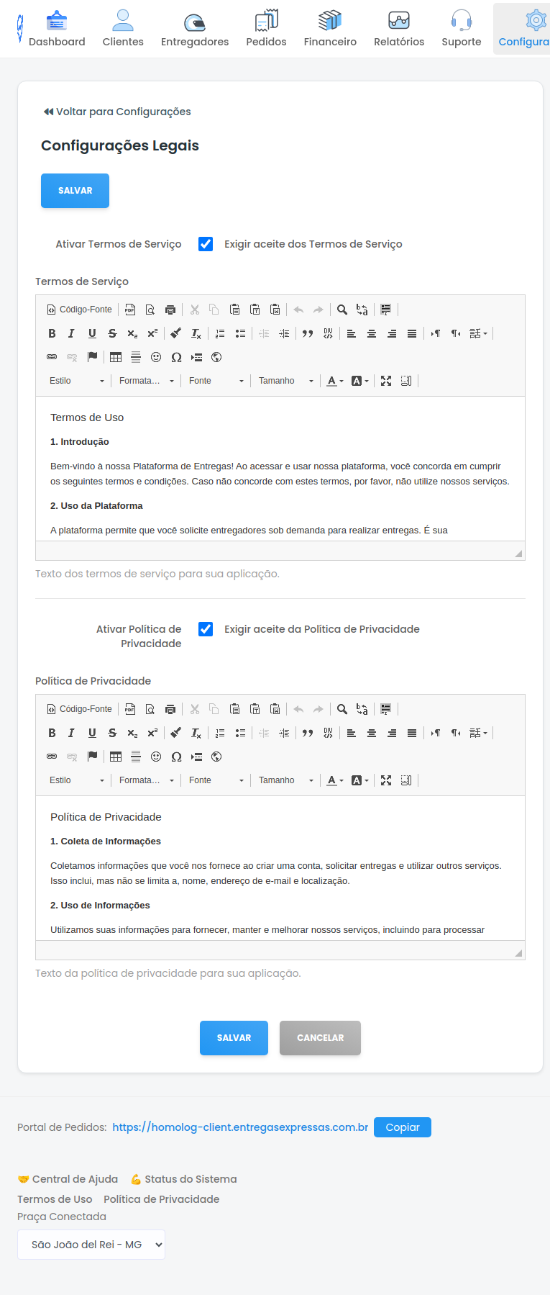
Task: Click top SALVAR button
Action: [75, 191]
